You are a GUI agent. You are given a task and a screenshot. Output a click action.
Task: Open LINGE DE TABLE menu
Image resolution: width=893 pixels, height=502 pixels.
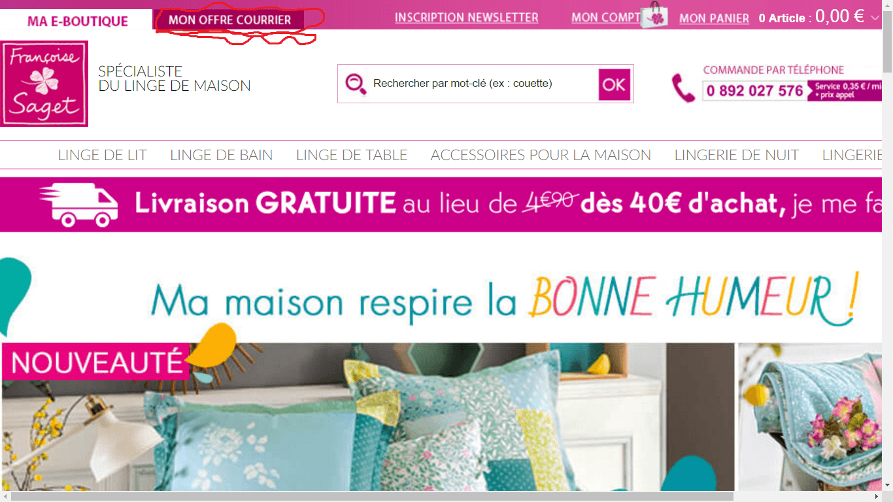[352, 155]
